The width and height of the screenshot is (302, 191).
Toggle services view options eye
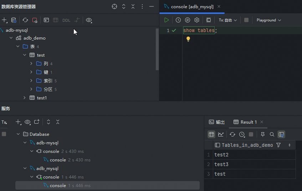[x=27, y=122]
